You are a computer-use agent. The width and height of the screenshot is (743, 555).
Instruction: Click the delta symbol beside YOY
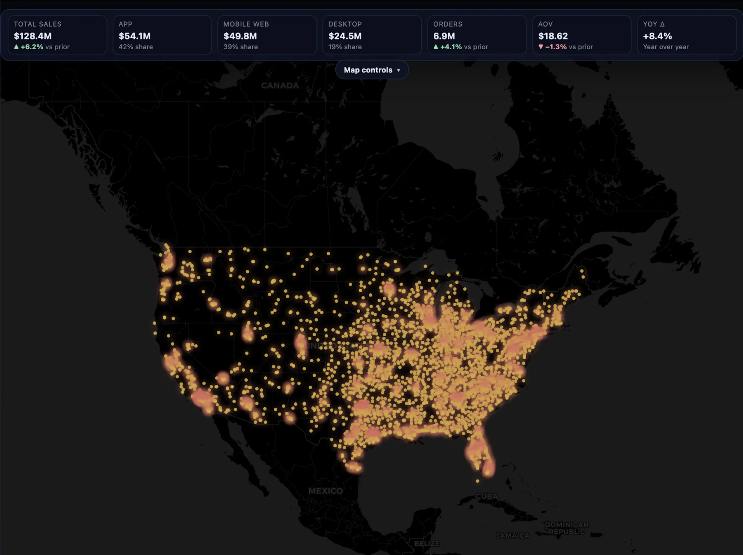click(x=662, y=24)
